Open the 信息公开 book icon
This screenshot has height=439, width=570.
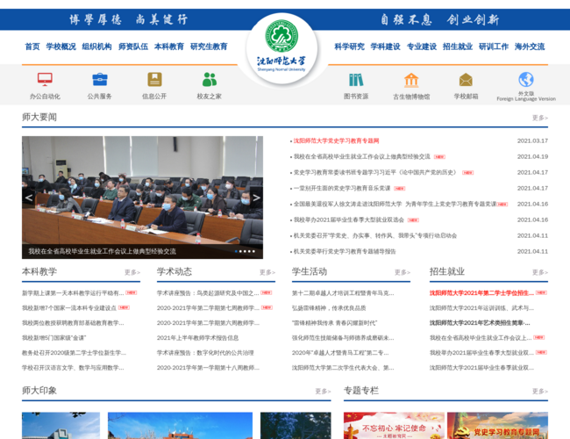(154, 79)
